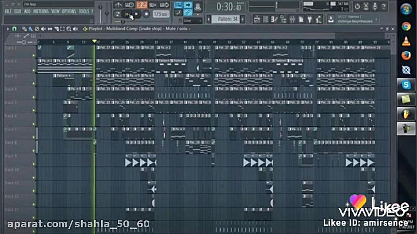Select the playlist zoom tool
This screenshot has width=417, height=234.
click(x=69, y=29)
